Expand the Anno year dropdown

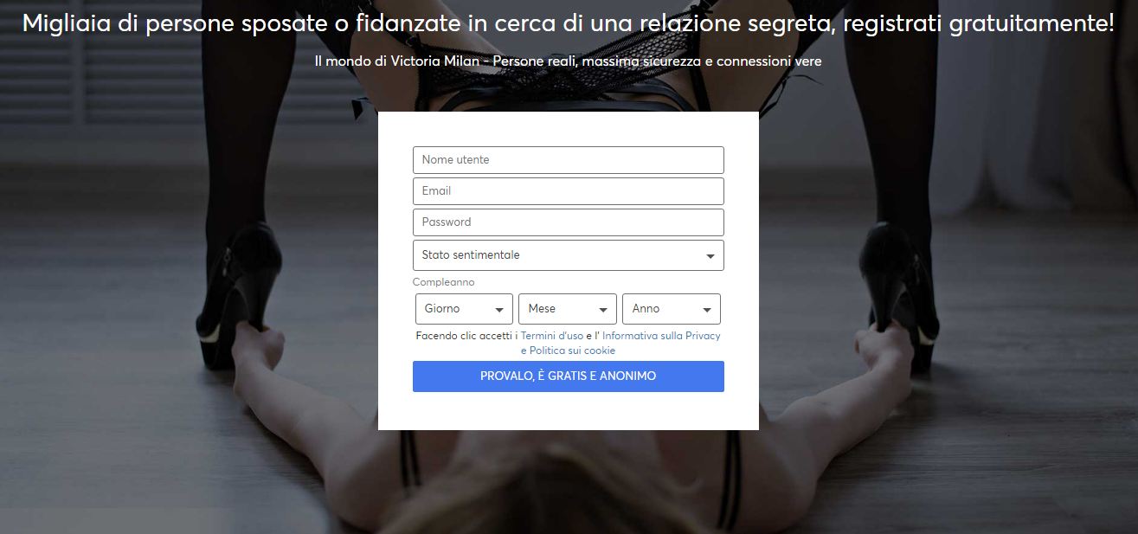click(x=672, y=309)
